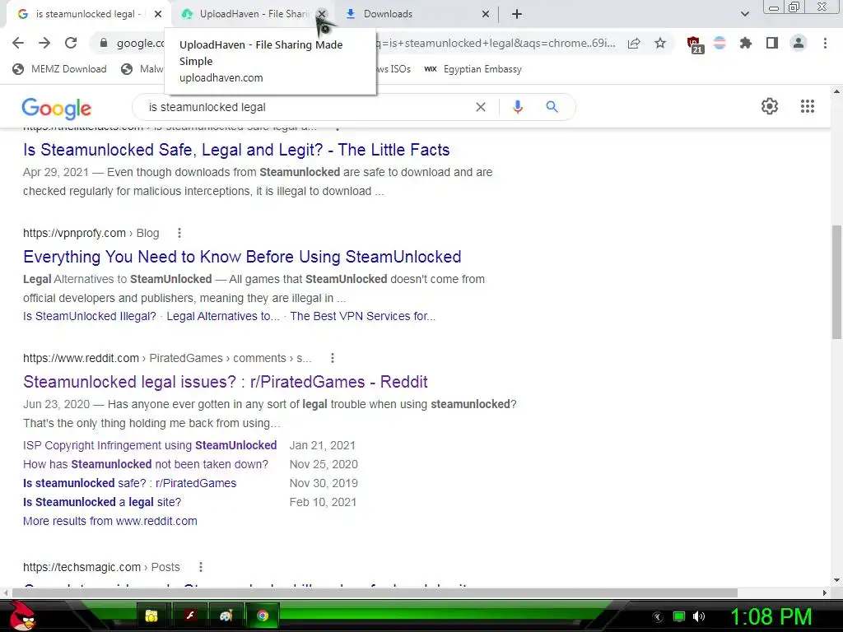Close the 'is steamunlocked legal' tab

157,14
